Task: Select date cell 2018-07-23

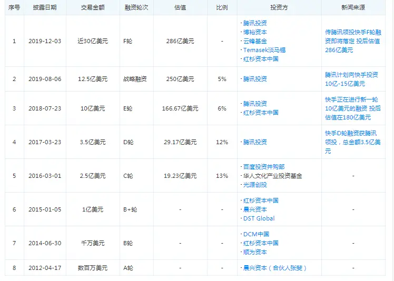Action: [45, 108]
